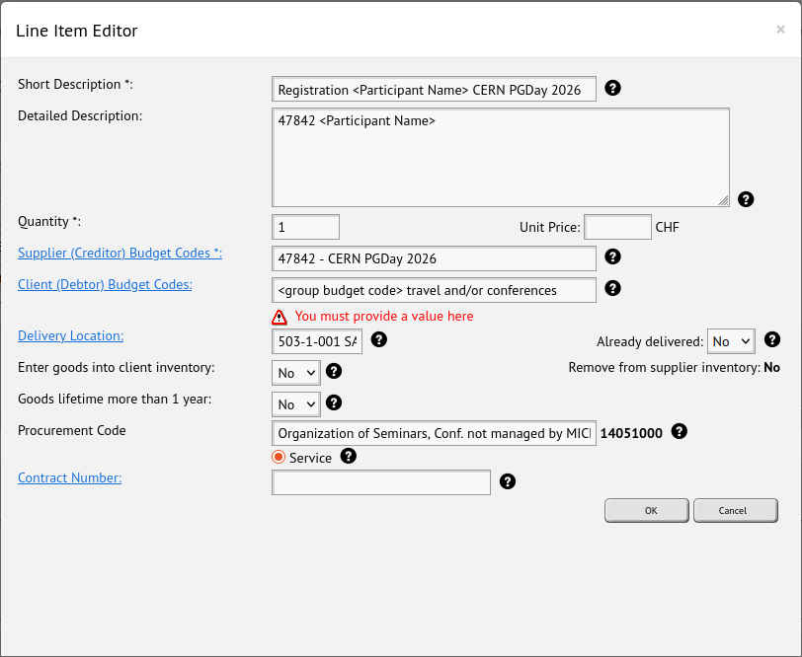Viewport: 802px width, 657px height.
Task: Click the Cancel button
Action: (x=735, y=510)
